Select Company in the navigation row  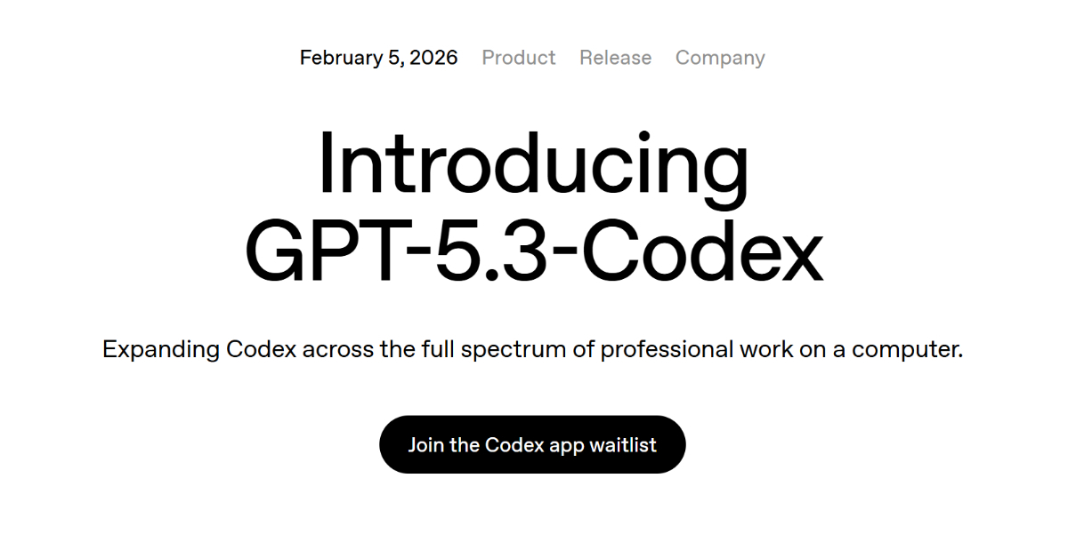coord(720,58)
